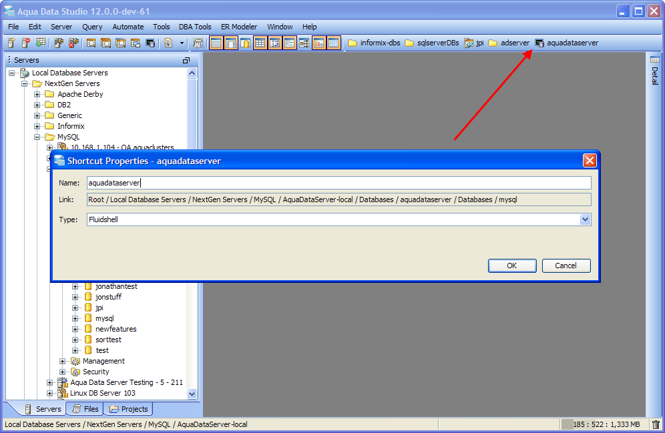Viewport: 665px width, 433px height.
Task: Close the Shortcut Properties dialog
Action: 590,161
